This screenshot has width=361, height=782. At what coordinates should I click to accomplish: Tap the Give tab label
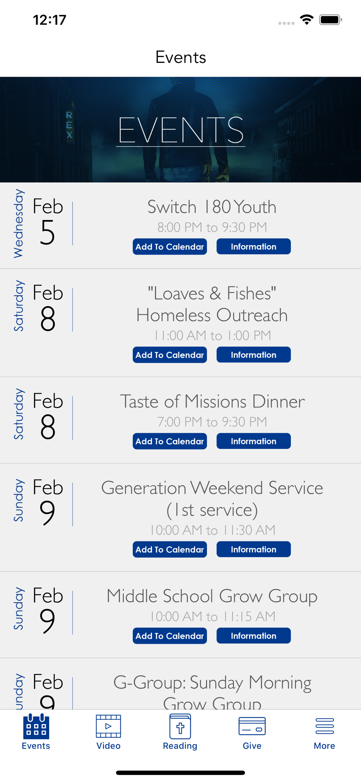click(252, 746)
